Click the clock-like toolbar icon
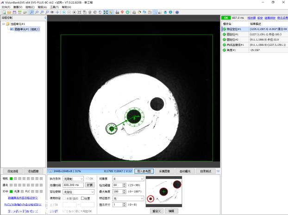 95,12
